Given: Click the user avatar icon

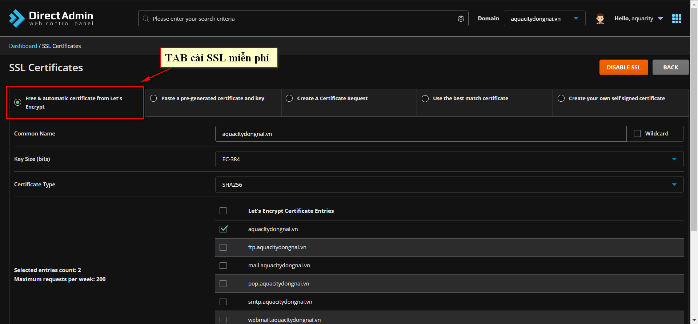Looking at the screenshot, I should [600, 19].
